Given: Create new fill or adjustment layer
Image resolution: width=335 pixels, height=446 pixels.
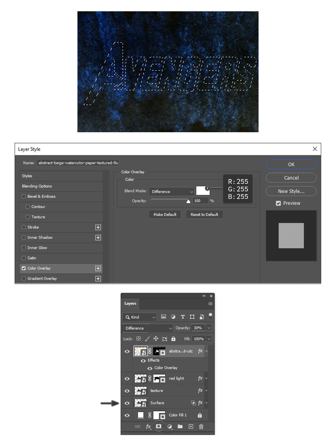Looking at the screenshot, I should [x=170, y=426].
